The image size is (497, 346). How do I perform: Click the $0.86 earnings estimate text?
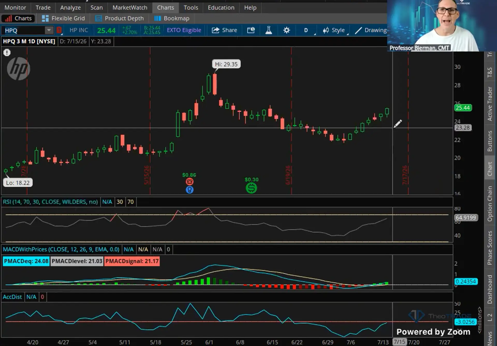(x=189, y=175)
